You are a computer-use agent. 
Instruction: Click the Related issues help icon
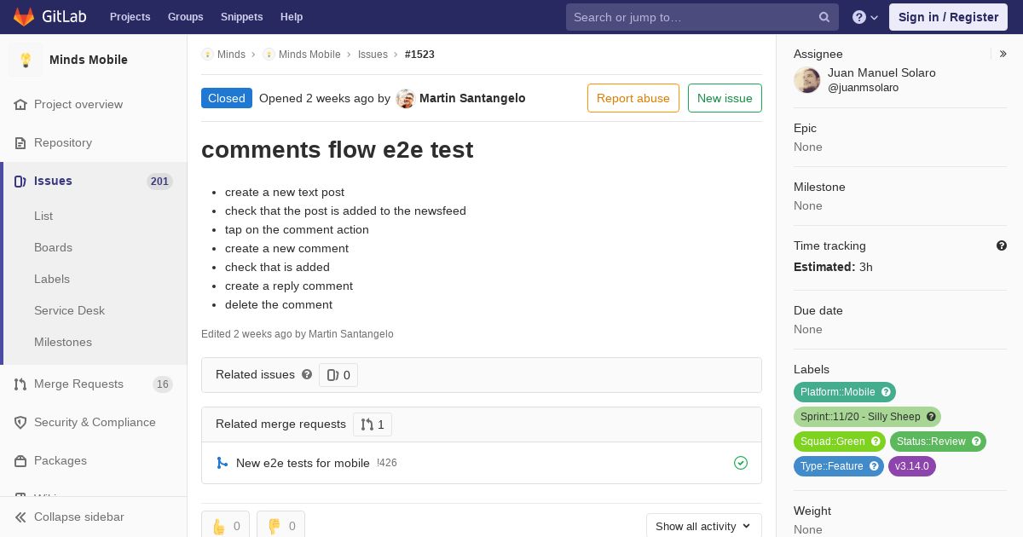[307, 374]
